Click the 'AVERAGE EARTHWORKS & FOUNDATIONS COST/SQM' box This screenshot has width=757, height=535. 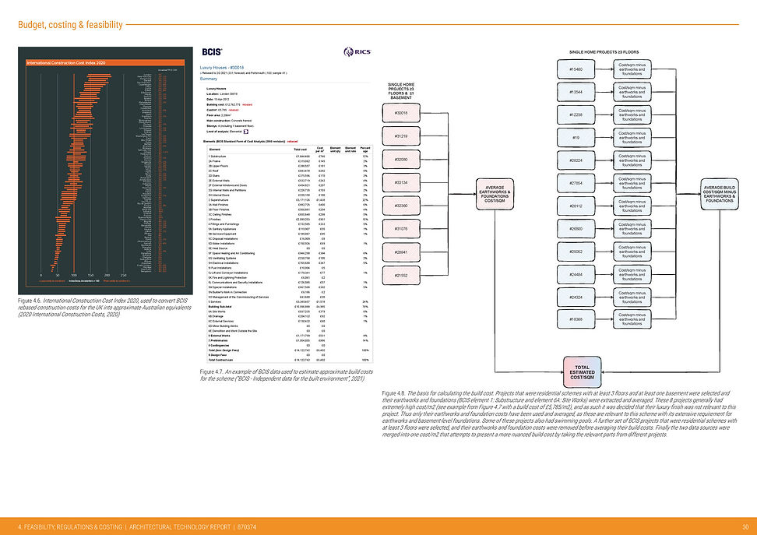[496, 194]
